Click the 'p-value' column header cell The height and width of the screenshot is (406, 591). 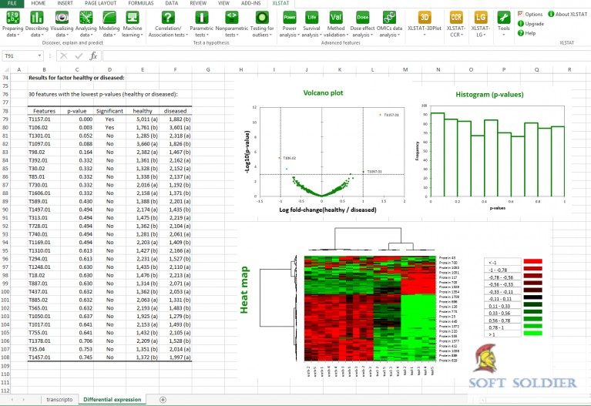coord(77,111)
